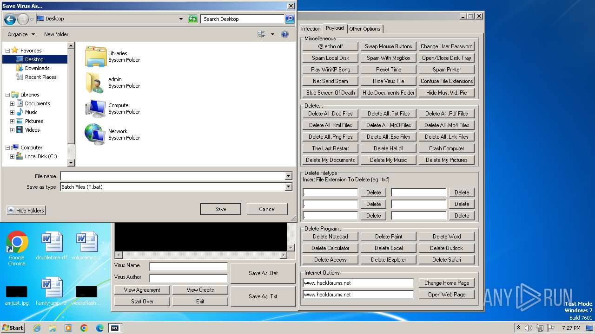Viewport: 595px width, 334px height.
Task: Collapse the Favorites tree group
Action: pos(7,51)
